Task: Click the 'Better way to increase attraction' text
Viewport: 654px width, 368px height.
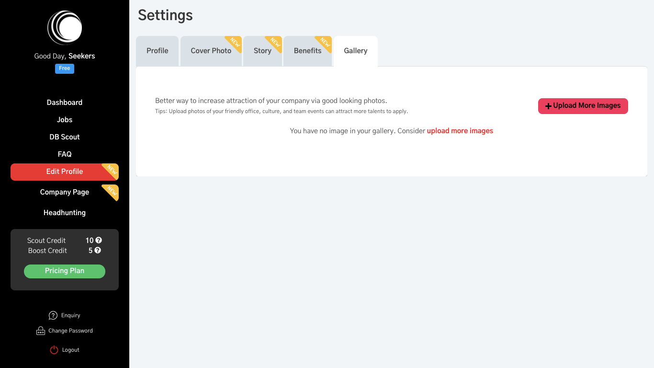Action: 271,101
